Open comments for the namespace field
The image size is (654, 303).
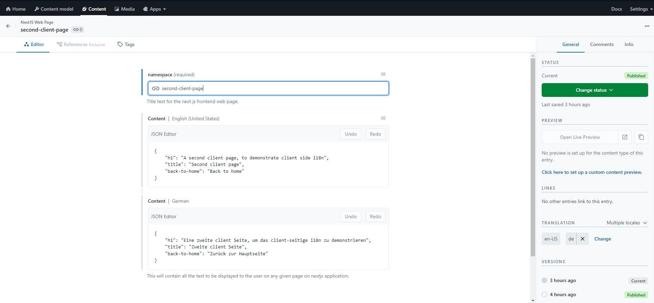383,74
